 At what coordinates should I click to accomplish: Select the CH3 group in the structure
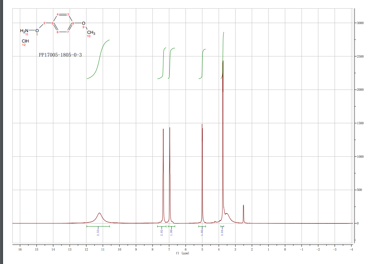coord(91,33)
